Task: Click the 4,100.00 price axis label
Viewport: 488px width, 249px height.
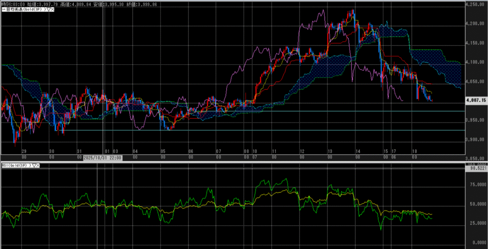Action: tap(476, 62)
